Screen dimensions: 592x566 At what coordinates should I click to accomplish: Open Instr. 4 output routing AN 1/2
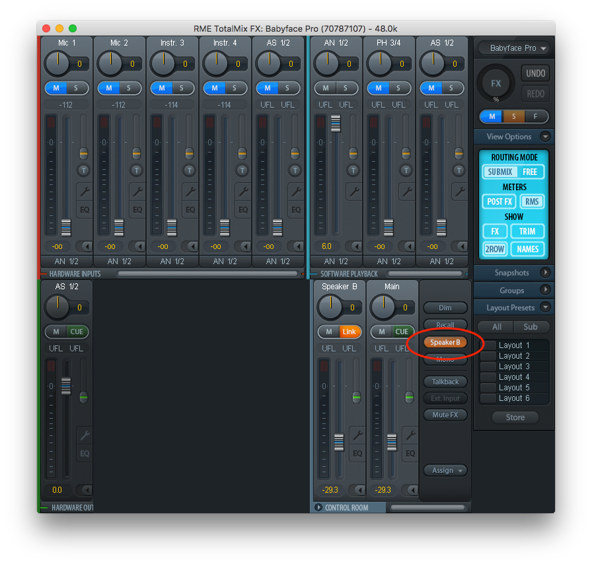(x=225, y=261)
